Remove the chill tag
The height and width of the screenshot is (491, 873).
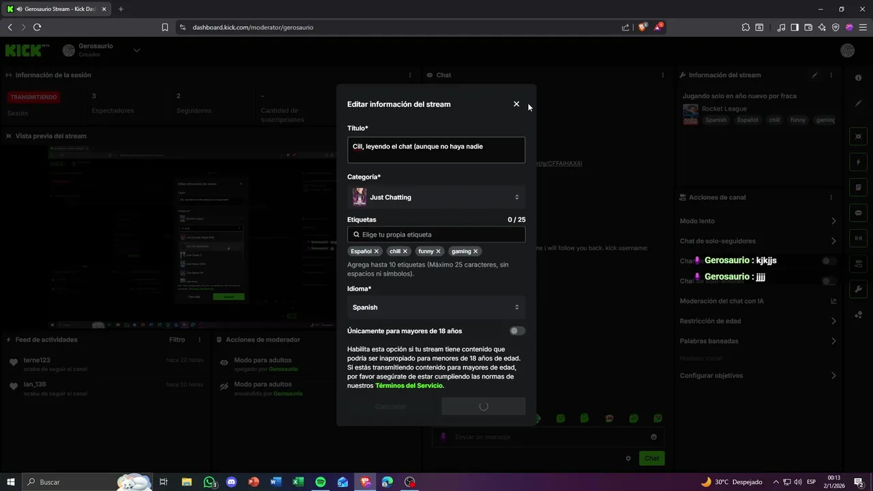click(405, 252)
